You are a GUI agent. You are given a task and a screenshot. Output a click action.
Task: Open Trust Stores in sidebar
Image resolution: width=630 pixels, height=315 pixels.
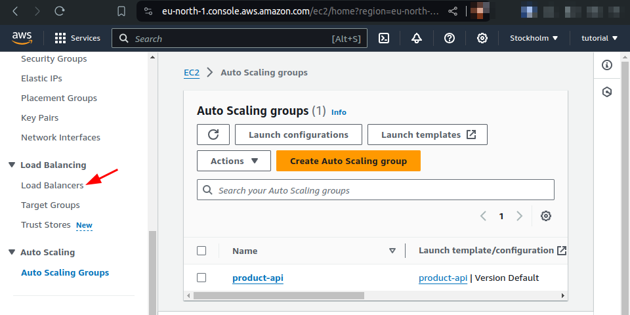click(x=46, y=224)
